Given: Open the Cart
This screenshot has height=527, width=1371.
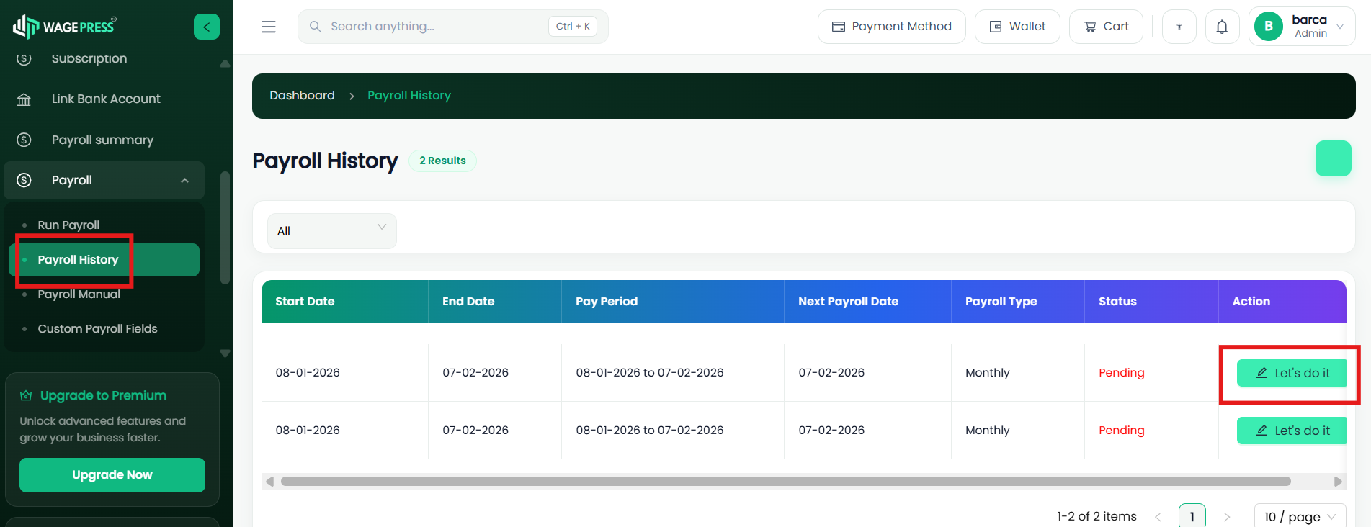Looking at the screenshot, I should tap(1106, 27).
